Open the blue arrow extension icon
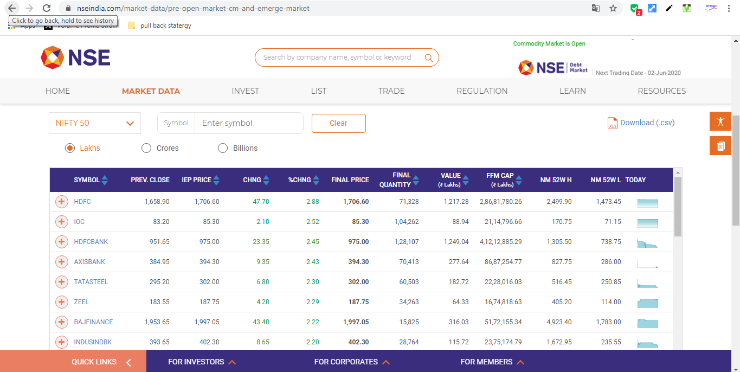This screenshot has width=740, height=372. [x=652, y=8]
